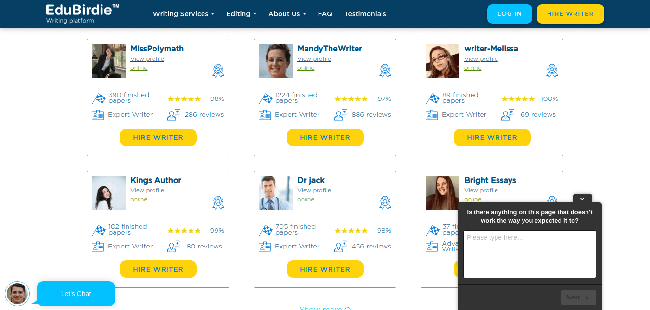Open the Testimonials page
The height and width of the screenshot is (310, 650).
(x=365, y=14)
